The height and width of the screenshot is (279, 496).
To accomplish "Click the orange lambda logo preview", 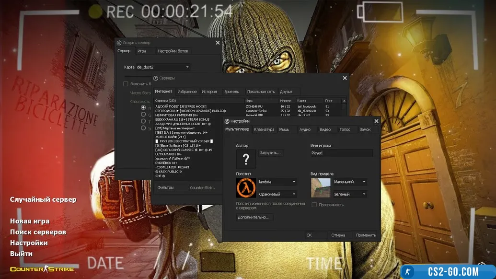I will (246, 188).
